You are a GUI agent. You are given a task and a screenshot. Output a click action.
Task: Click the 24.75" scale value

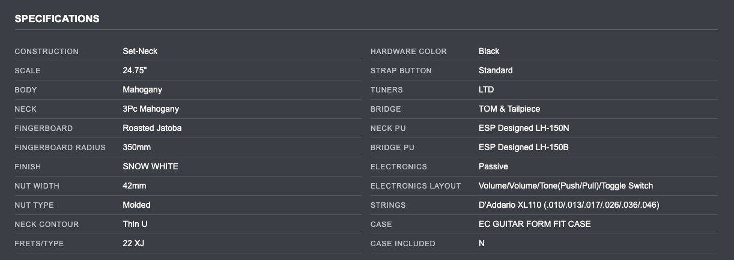click(x=136, y=71)
